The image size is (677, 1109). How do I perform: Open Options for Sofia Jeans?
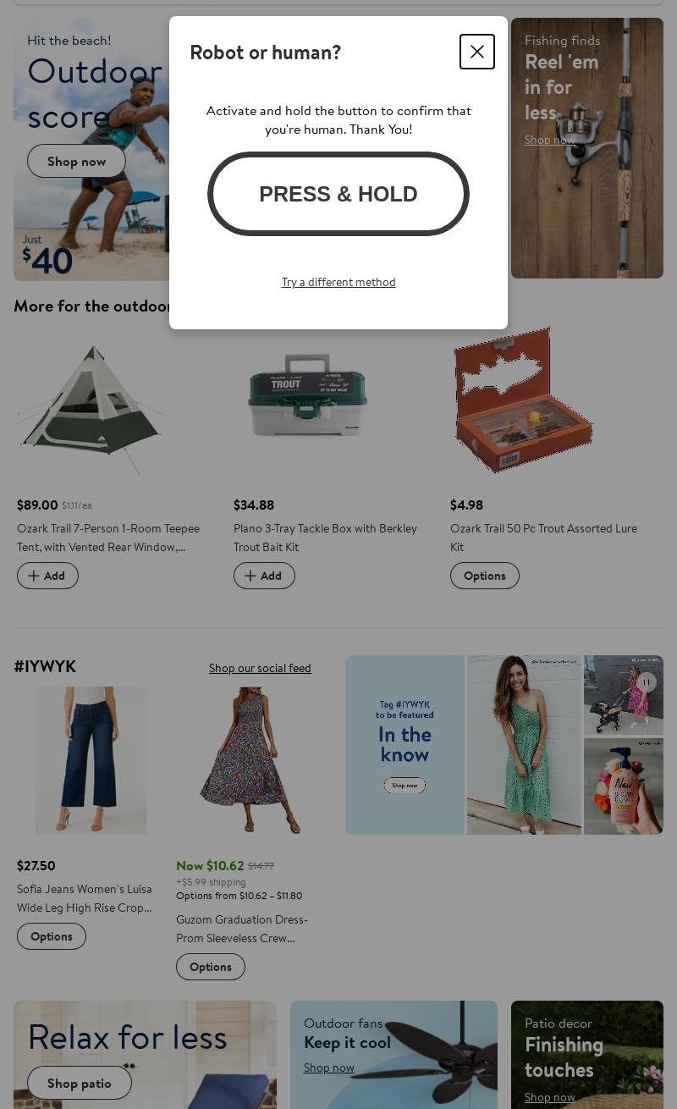[x=52, y=936]
